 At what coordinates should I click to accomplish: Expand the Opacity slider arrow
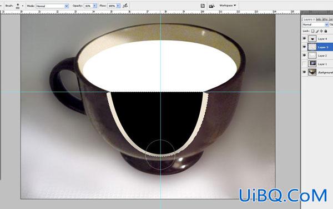pyautogui.click(x=95, y=6)
